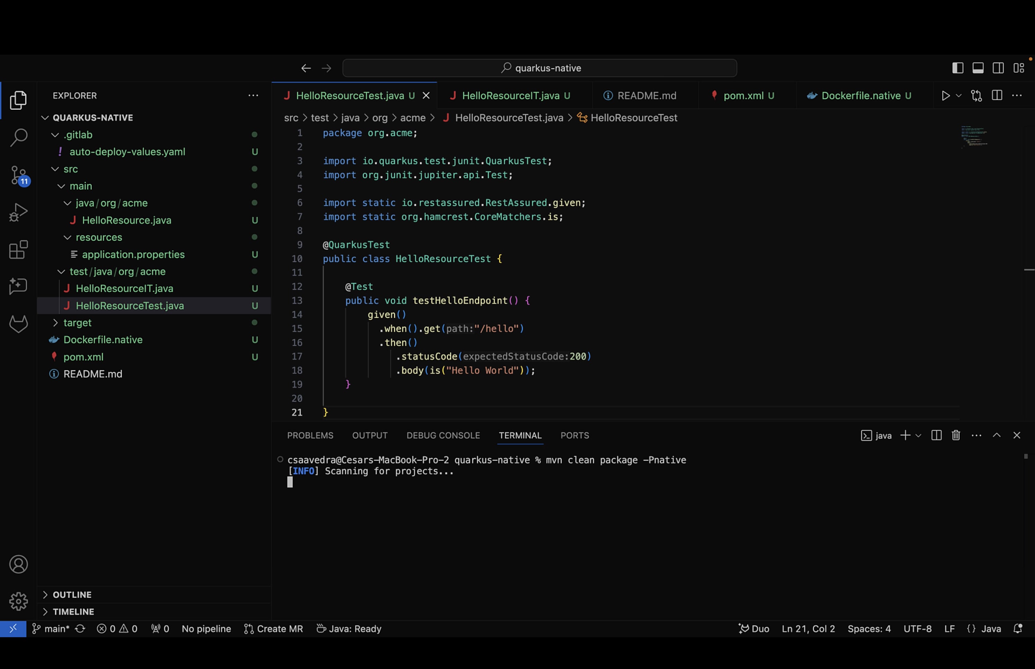Open the Extensions view icon
The image size is (1035, 669).
pyautogui.click(x=18, y=250)
